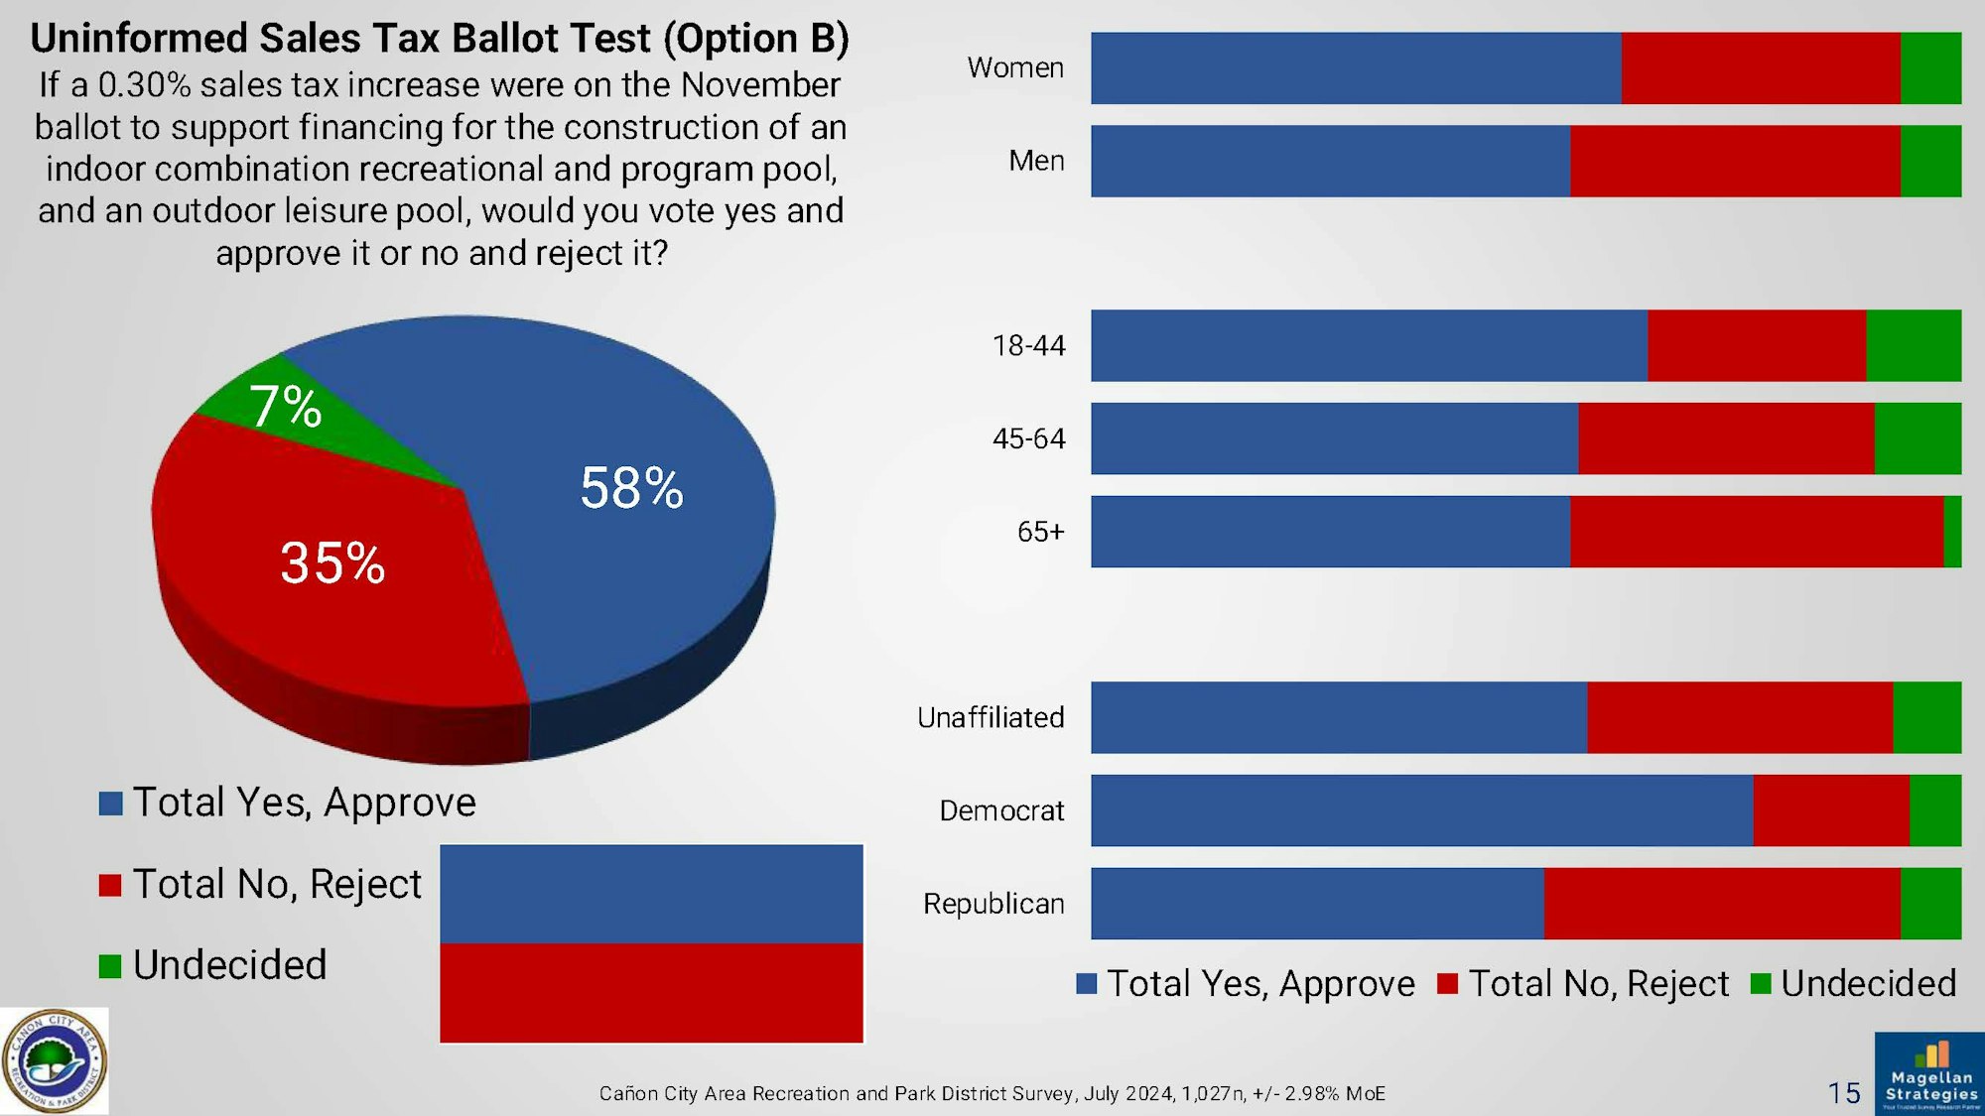Click the Magellan Strategies logo
The width and height of the screenshot is (1985, 1116).
coord(1929,1074)
